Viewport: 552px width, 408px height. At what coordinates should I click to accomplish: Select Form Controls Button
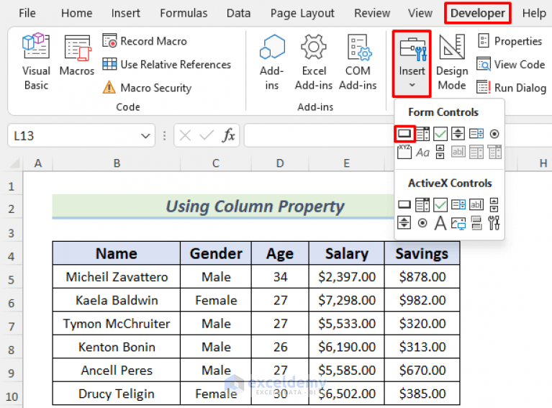[x=404, y=134]
